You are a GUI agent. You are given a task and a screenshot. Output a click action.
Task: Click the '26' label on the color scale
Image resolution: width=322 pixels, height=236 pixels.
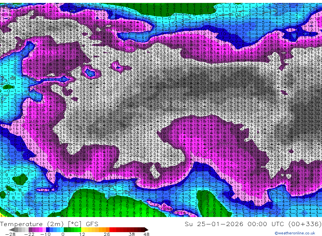pos(107,234)
